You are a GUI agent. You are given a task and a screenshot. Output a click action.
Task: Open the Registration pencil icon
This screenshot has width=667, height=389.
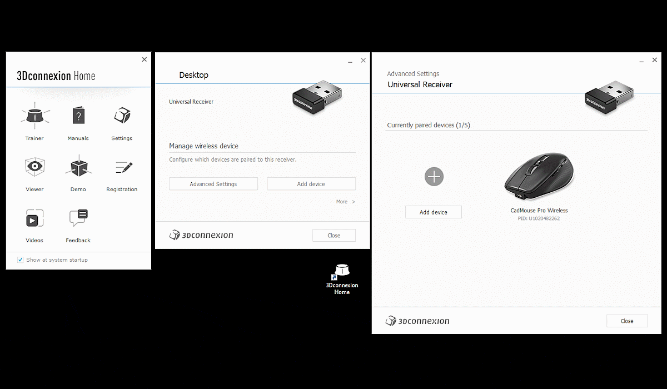[x=123, y=167]
